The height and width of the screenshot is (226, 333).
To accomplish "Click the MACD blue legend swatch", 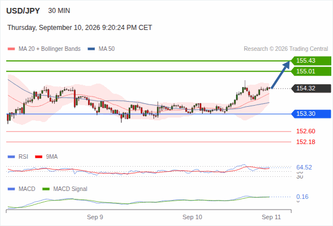I will 11,189.
